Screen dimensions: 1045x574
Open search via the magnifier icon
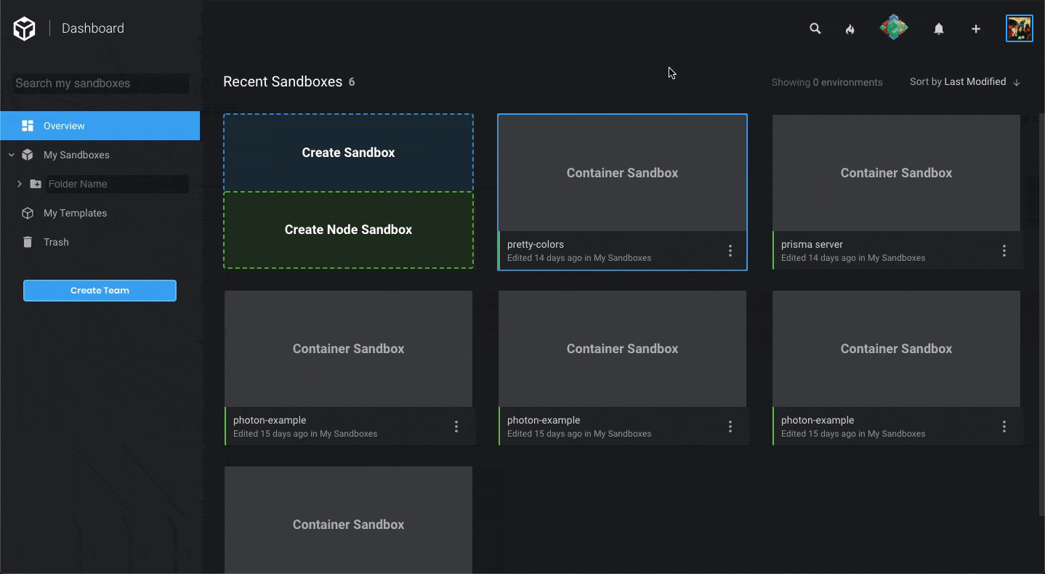coord(815,29)
